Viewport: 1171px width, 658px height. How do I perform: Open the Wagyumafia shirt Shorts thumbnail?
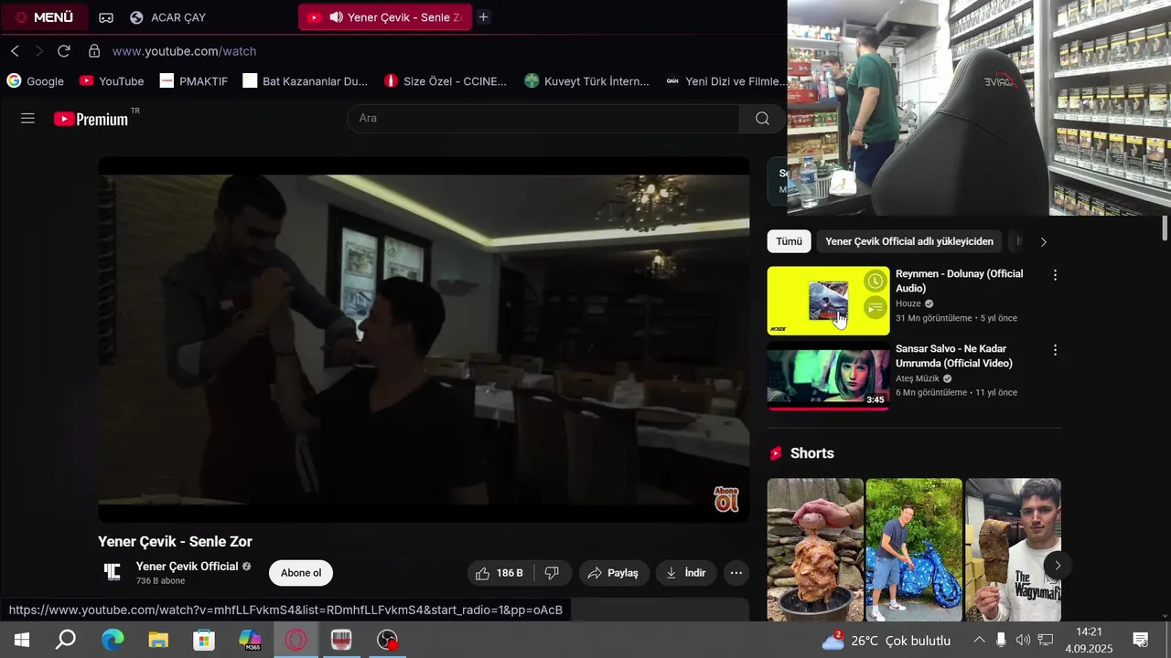pyautogui.click(x=1014, y=550)
